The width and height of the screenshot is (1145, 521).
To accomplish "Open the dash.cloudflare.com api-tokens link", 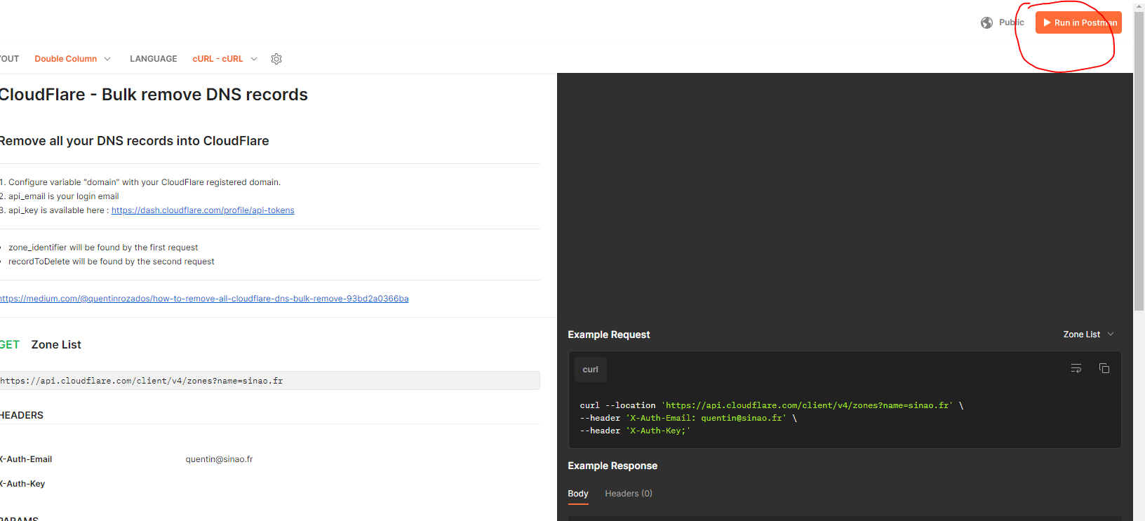I will click(x=203, y=210).
